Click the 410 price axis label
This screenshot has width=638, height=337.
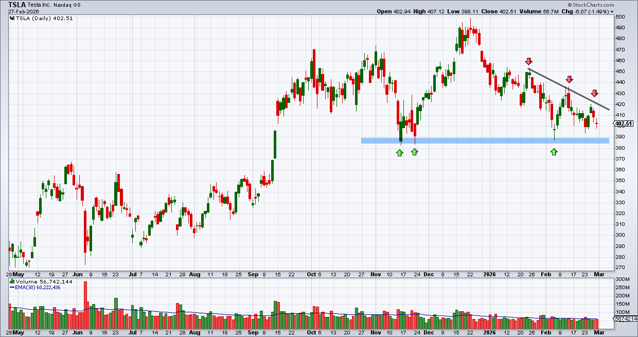coord(621,115)
